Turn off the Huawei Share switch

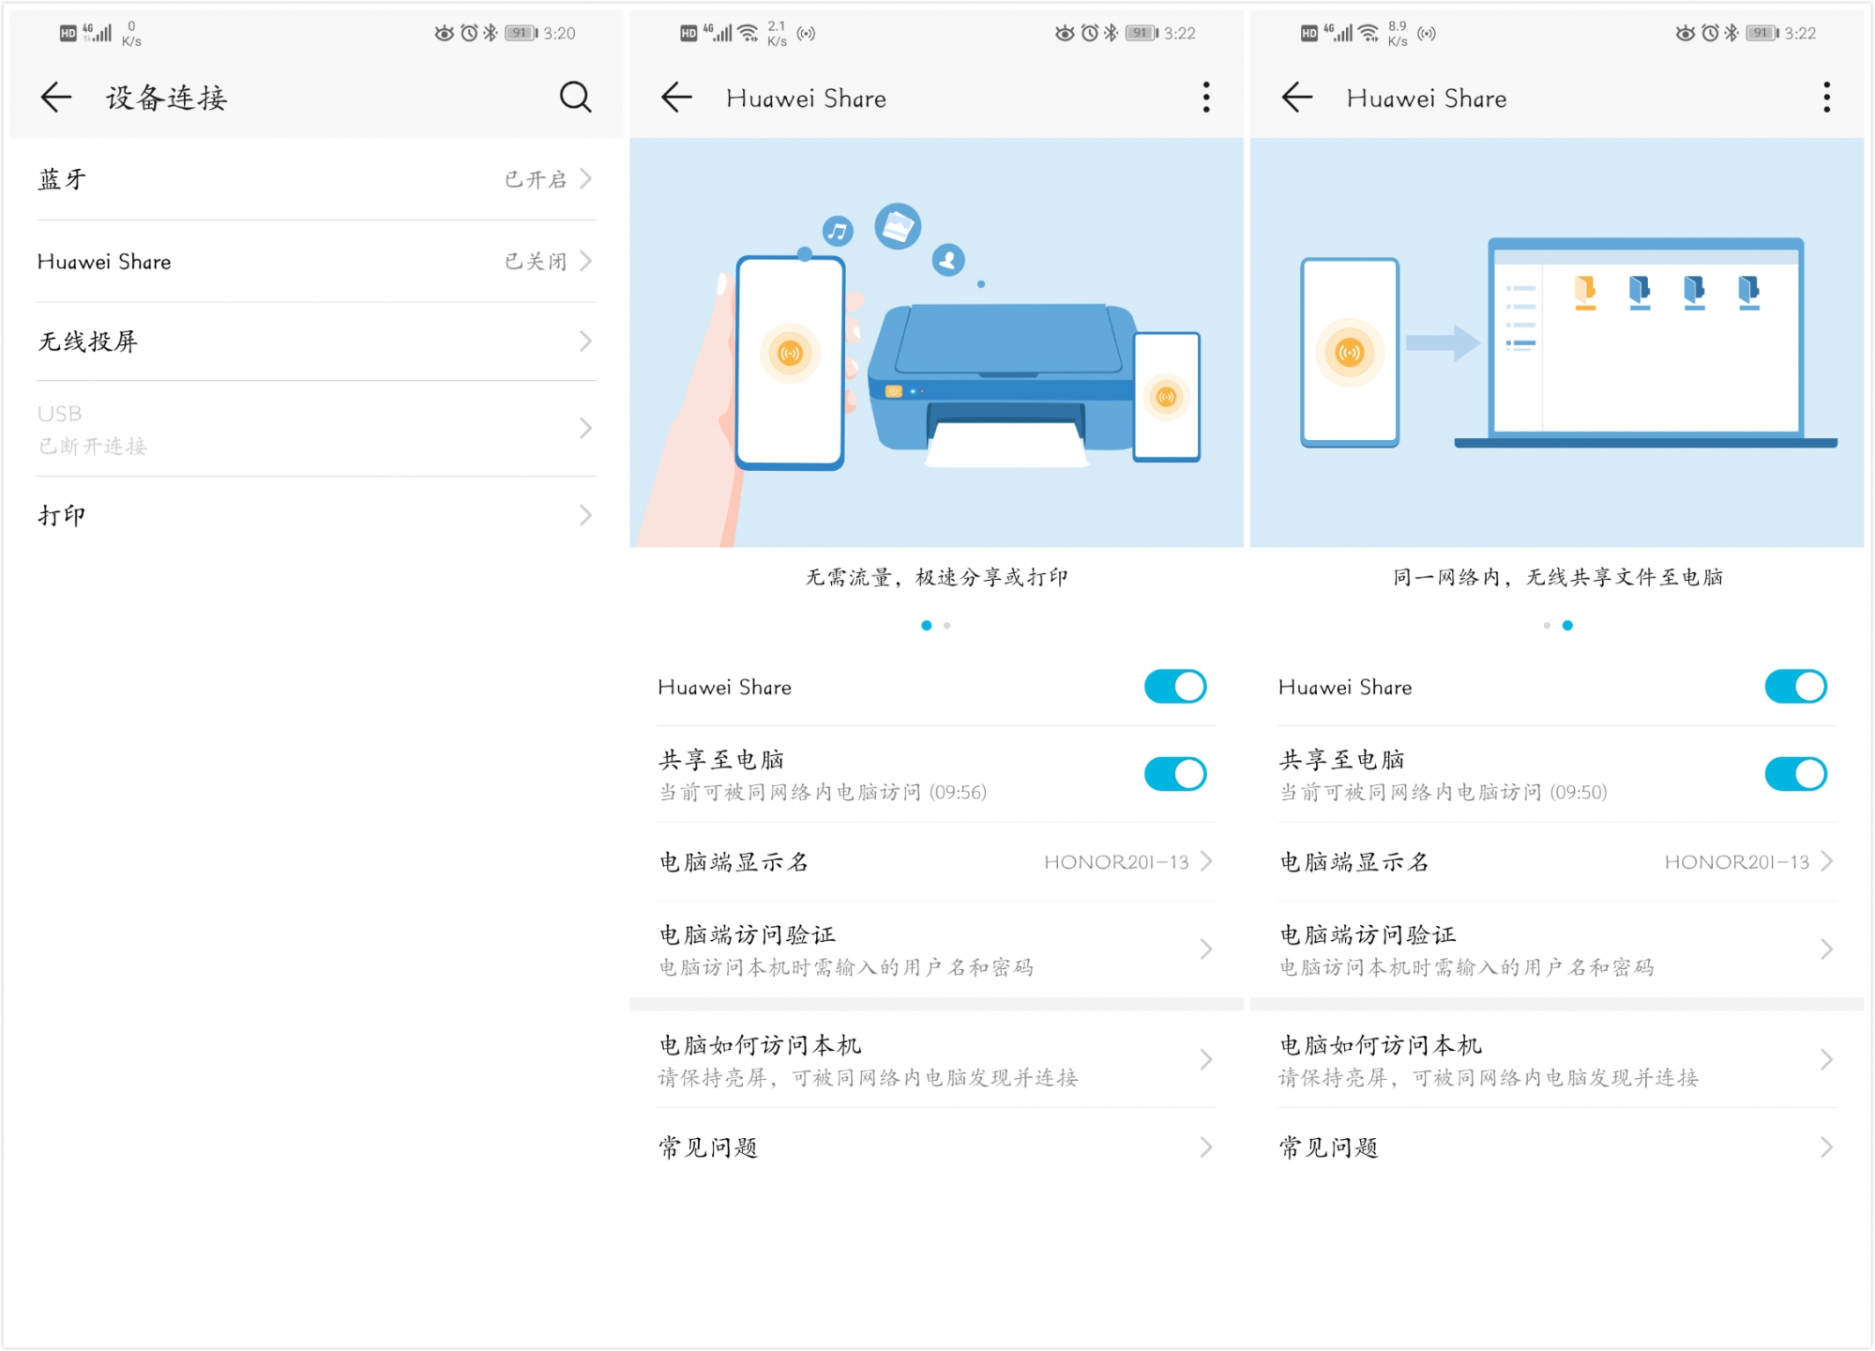pyautogui.click(x=1175, y=686)
